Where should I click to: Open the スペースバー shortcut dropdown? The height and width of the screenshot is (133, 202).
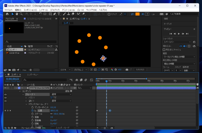tap(177, 42)
